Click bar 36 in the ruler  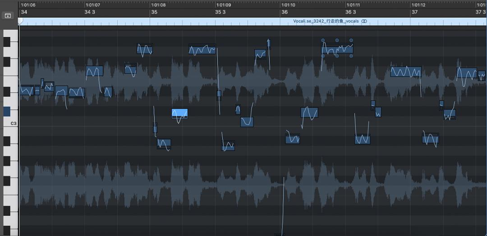point(285,12)
